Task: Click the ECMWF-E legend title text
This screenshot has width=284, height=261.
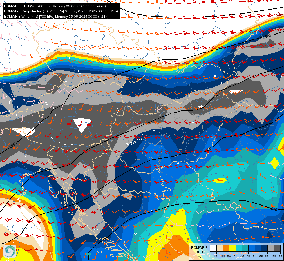Action: pos(199,248)
